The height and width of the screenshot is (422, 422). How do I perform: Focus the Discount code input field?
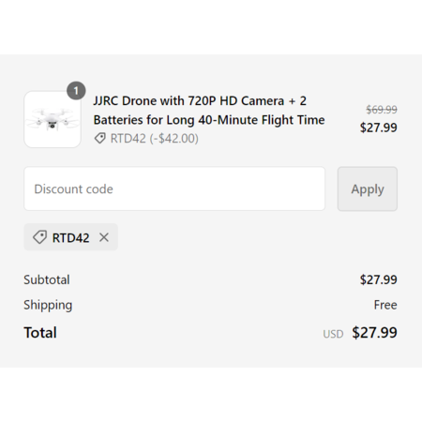pyautogui.click(x=174, y=188)
